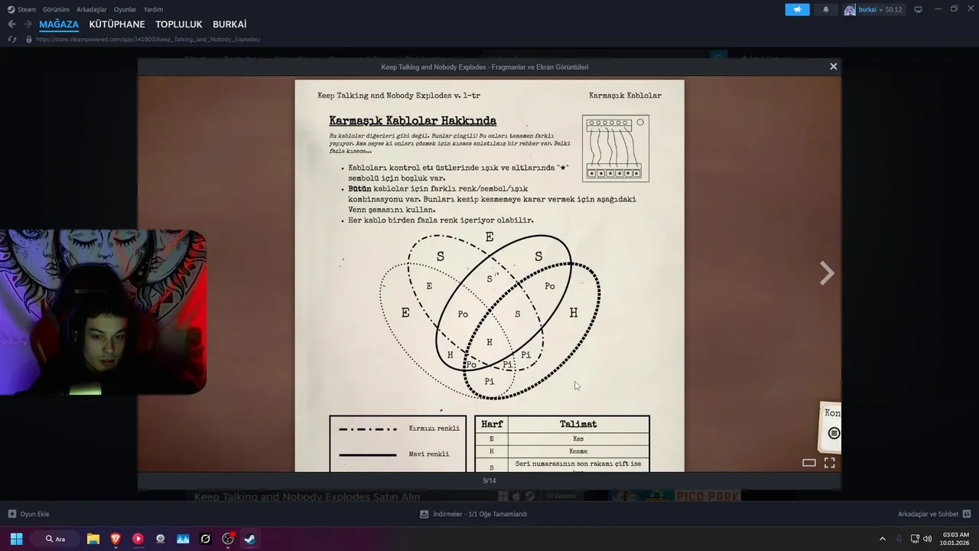
Task: Click the Oyun Ekle button
Action: point(29,514)
